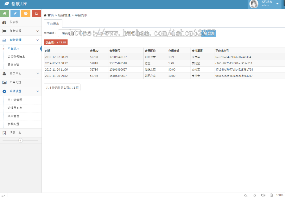285x197 pixels.
Task: Click the admin avatar at top right
Action: click(253, 4)
